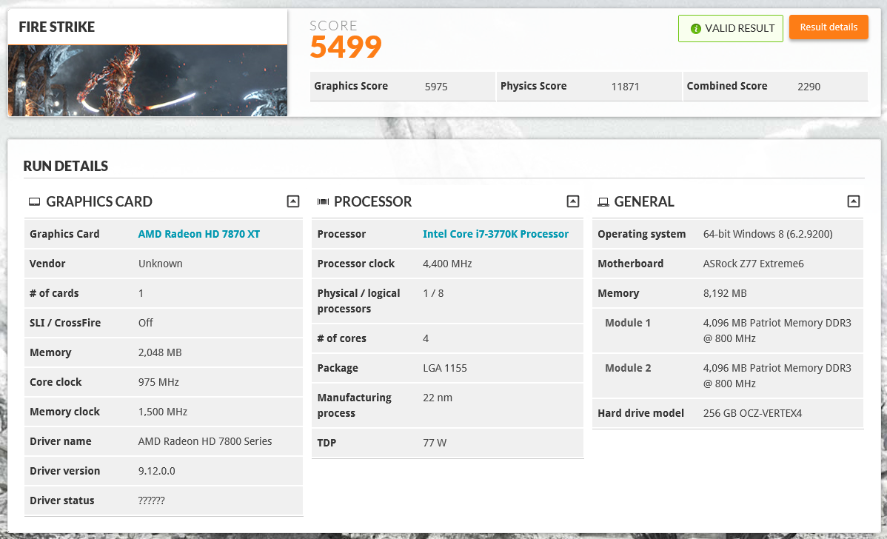Select the Combined Score value 2290
This screenshot has width=887, height=539.
[x=809, y=87]
